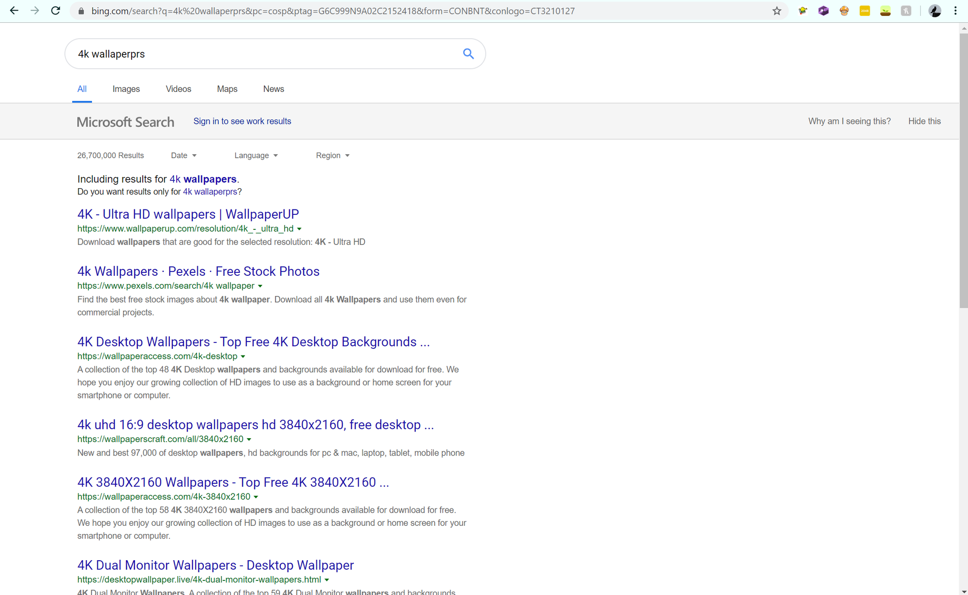Viewport: 968px width, 595px height.
Task: Switch to Maps tab
Action: click(227, 89)
